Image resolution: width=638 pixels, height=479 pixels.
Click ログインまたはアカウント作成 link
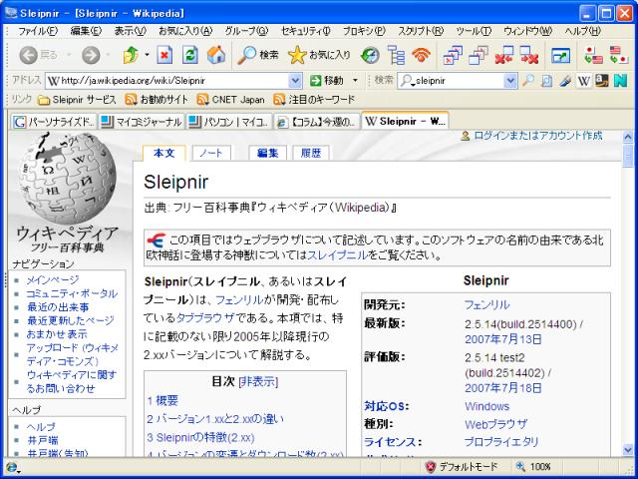pos(538,136)
